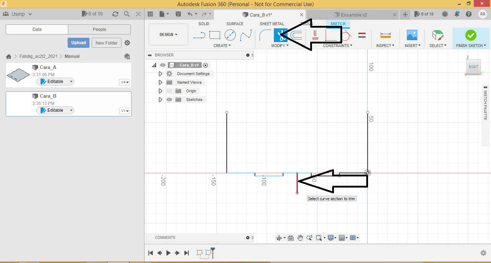Open the Help question mark
Image resolution: width=491 pixels, height=263 pixels.
click(469, 14)
